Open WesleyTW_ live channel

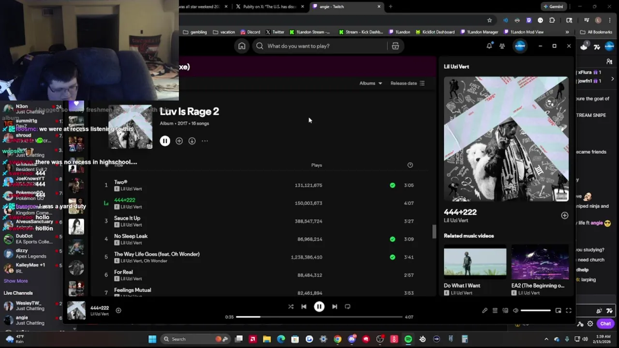(x=31, y=305)
